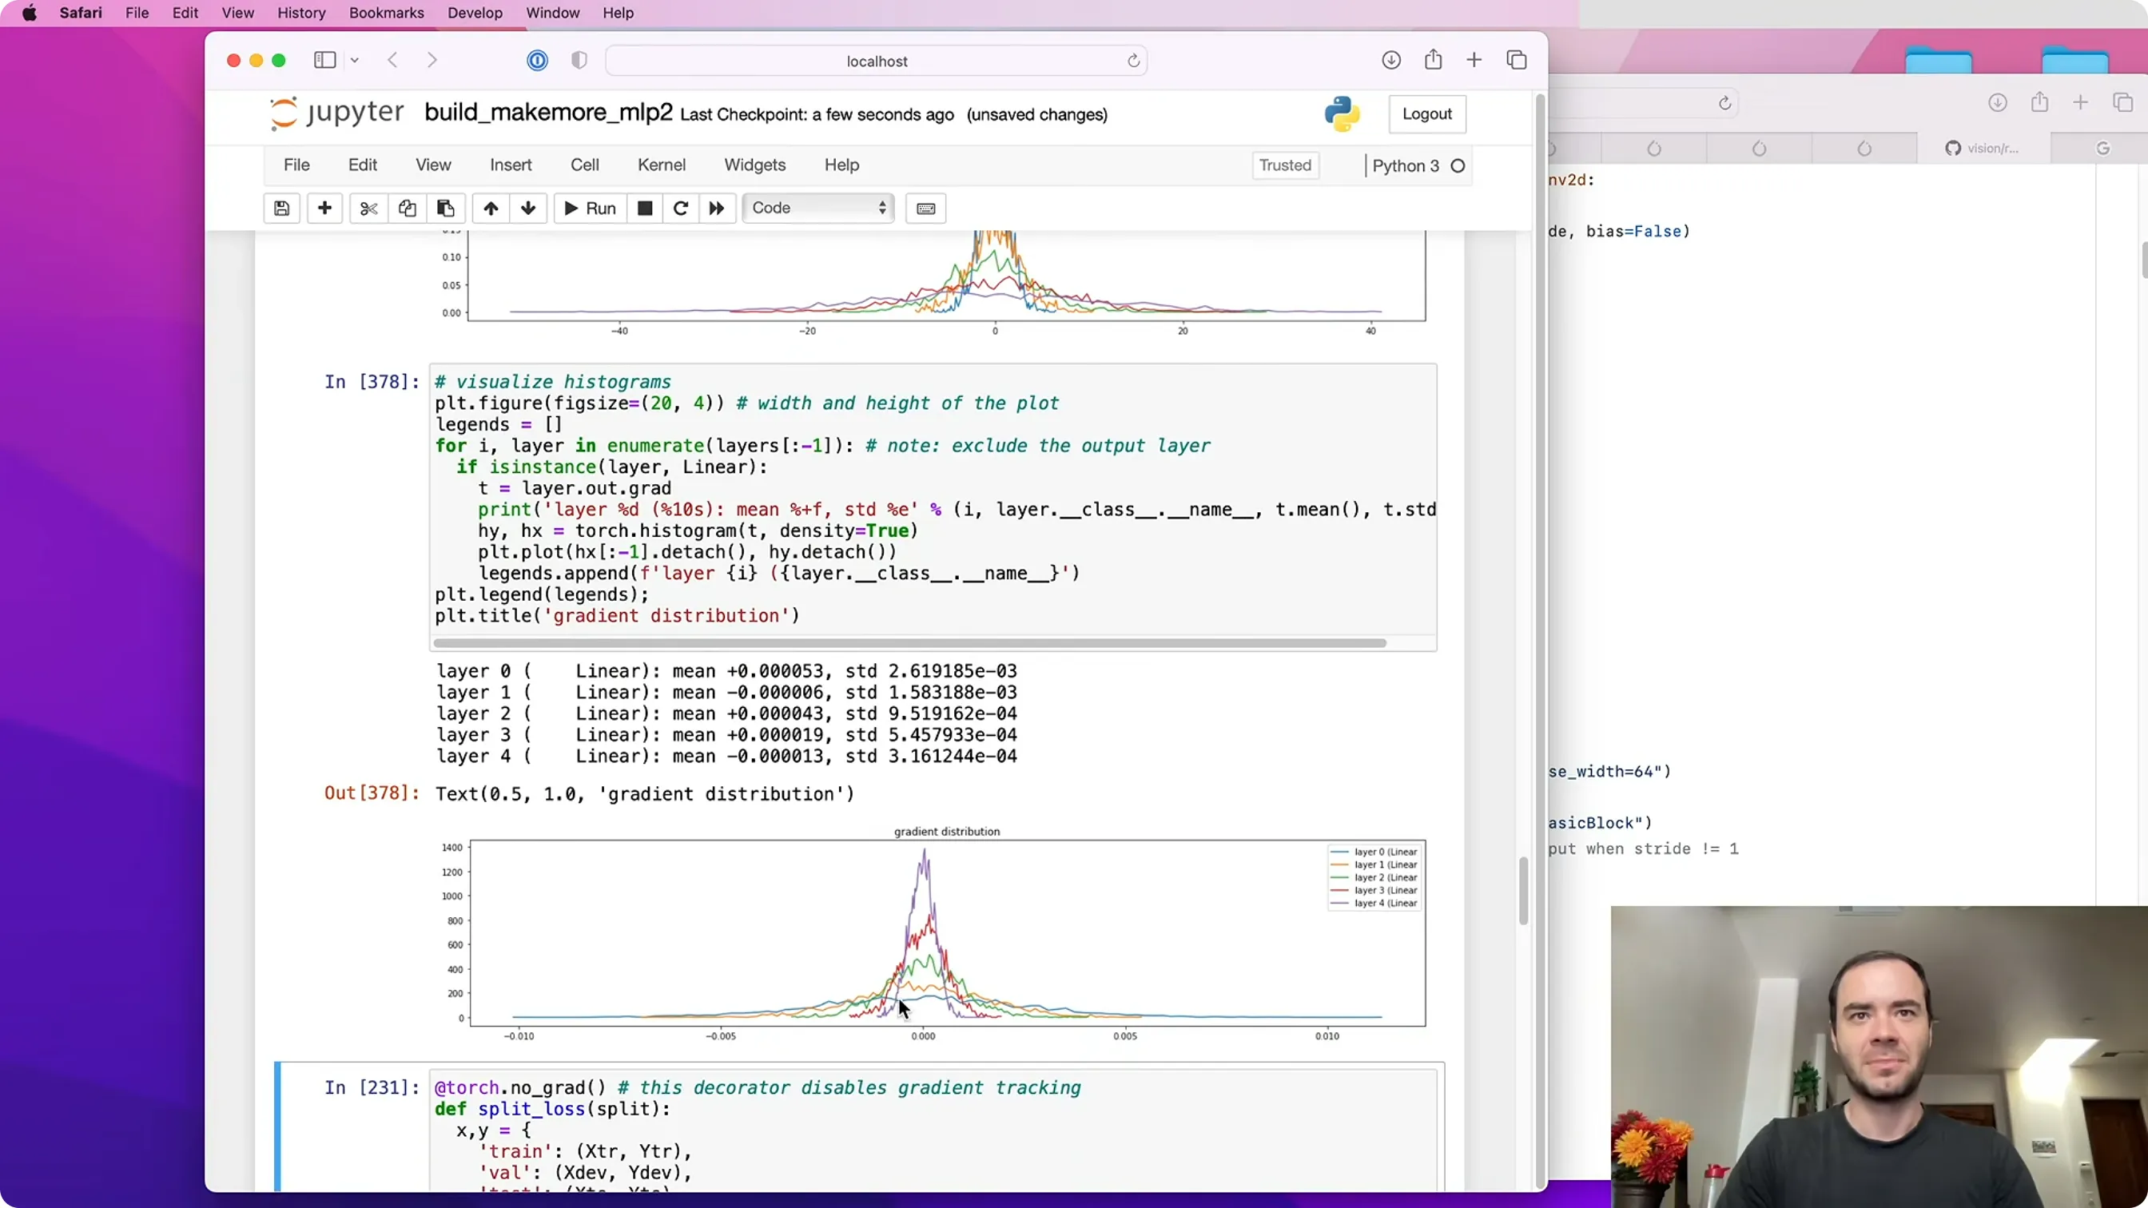Viewport: 2148px width, 1208px height.
Task: Move selected cell down arrow
Action: coord(528,209)
